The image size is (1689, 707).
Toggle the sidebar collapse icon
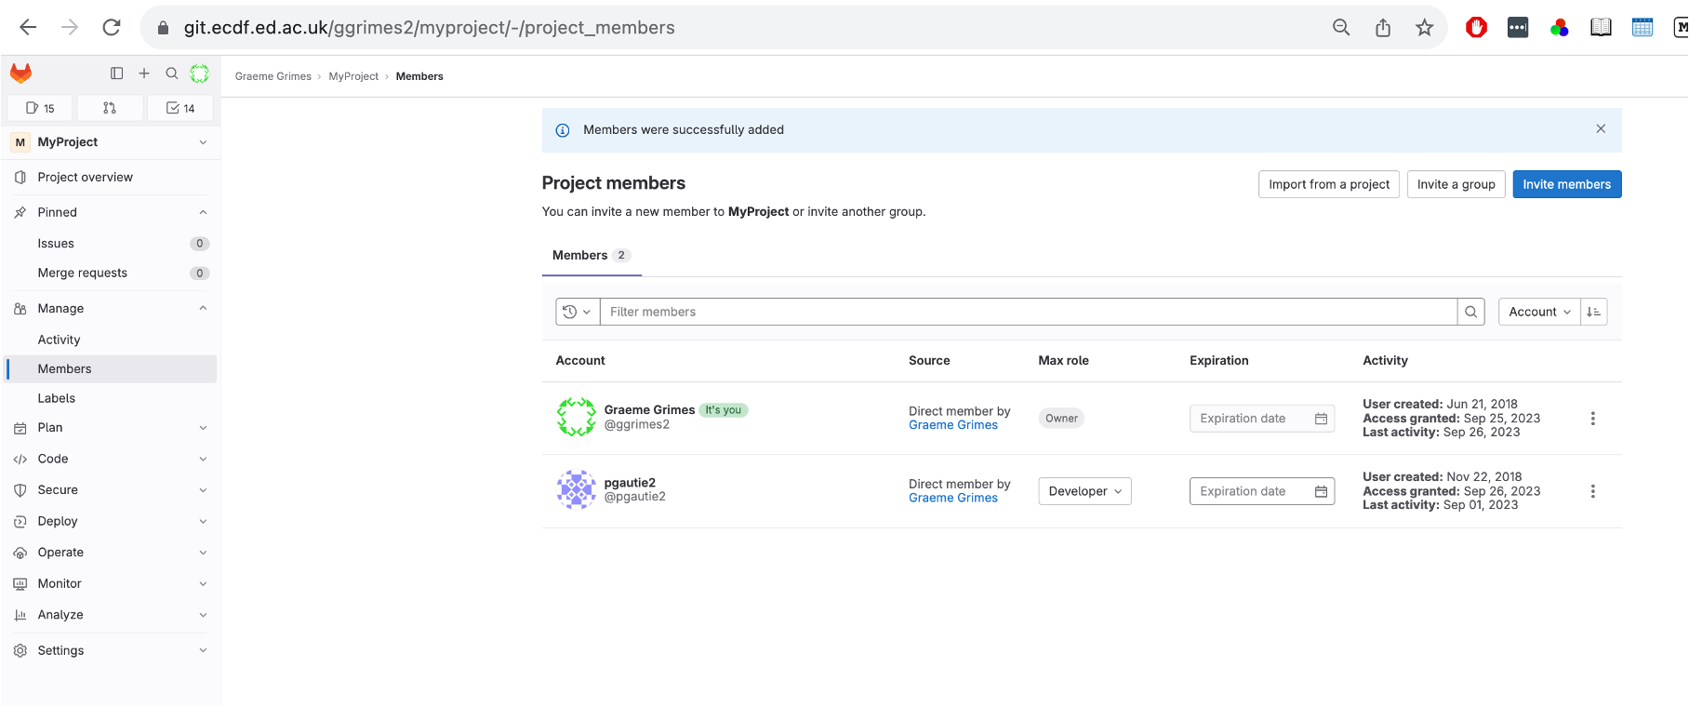click(x=116, y=73)
